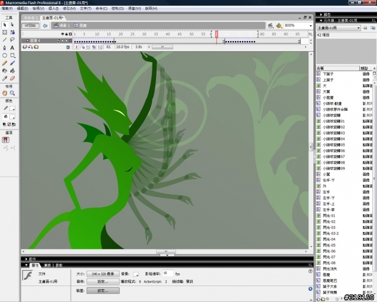Open the Edit Scene dropdown icon
The height and width of the screenshot is (302, 377).
point(270,25)
